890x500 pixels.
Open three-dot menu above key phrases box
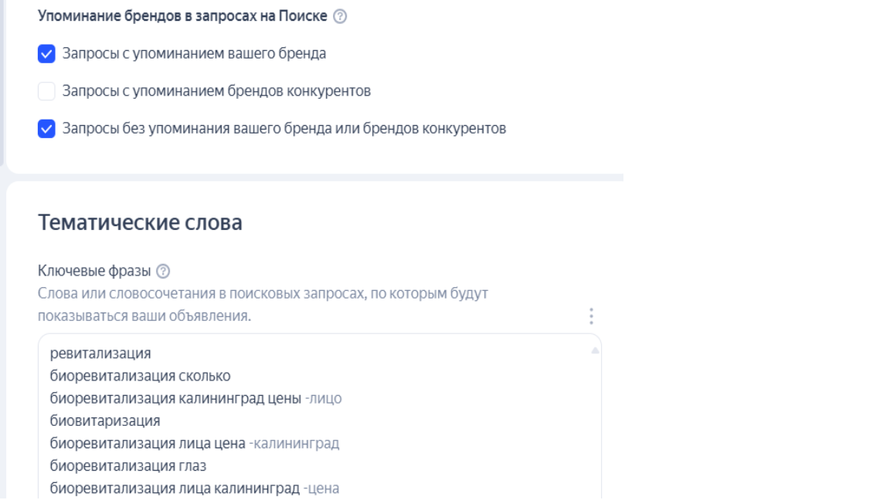591,316
